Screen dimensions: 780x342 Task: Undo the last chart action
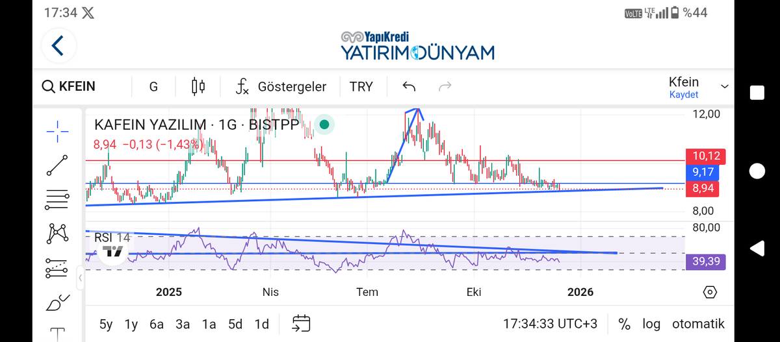click(x=409, y=86)
